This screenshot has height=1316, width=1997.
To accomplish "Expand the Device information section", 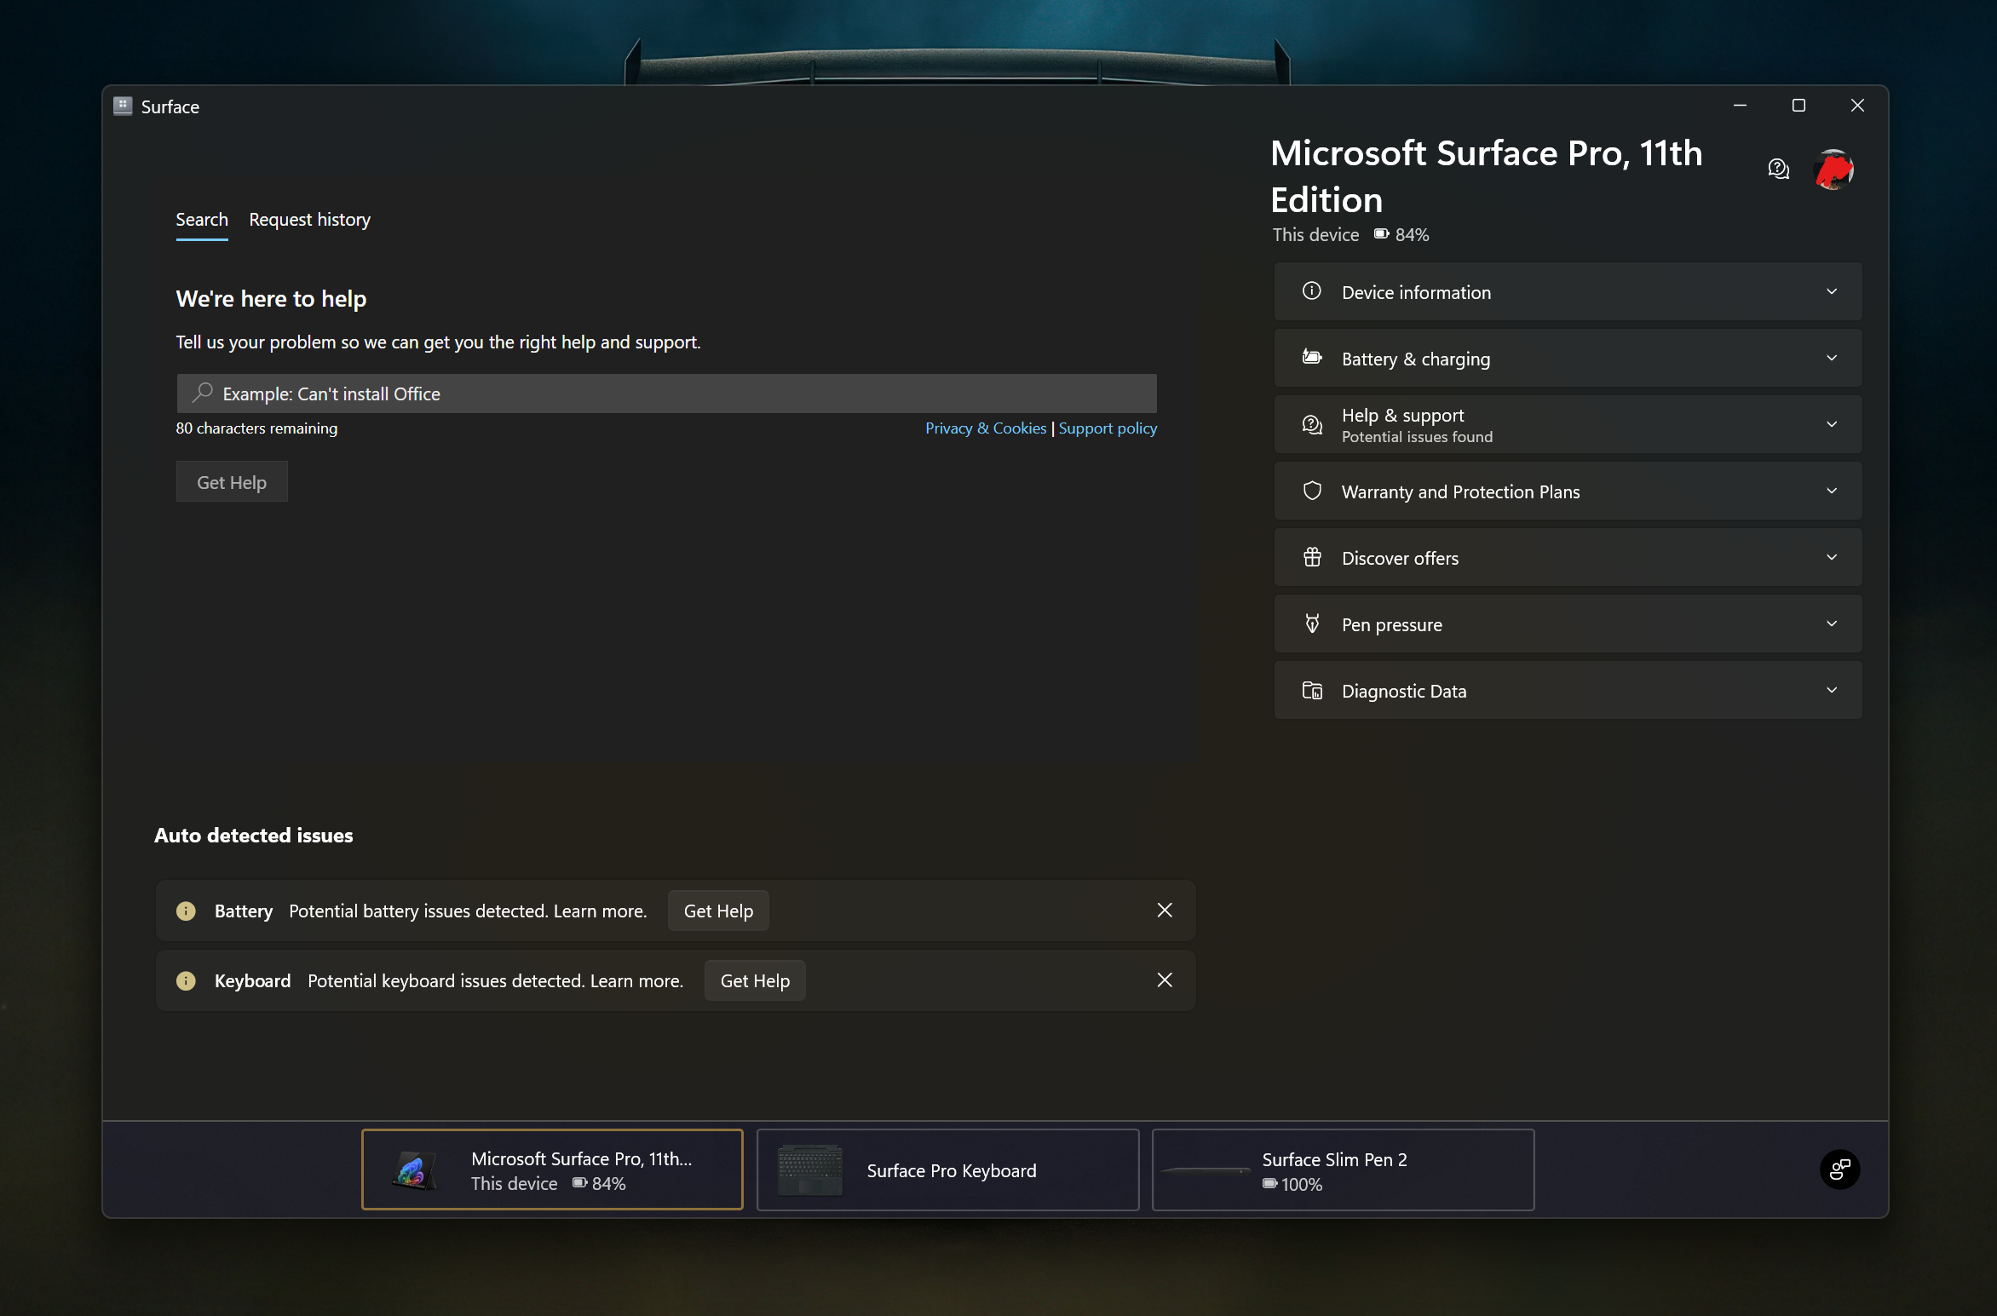I will click(1832, 291).
